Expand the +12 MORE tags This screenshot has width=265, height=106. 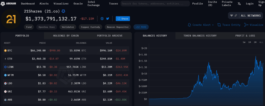click(x=141, y=27)
